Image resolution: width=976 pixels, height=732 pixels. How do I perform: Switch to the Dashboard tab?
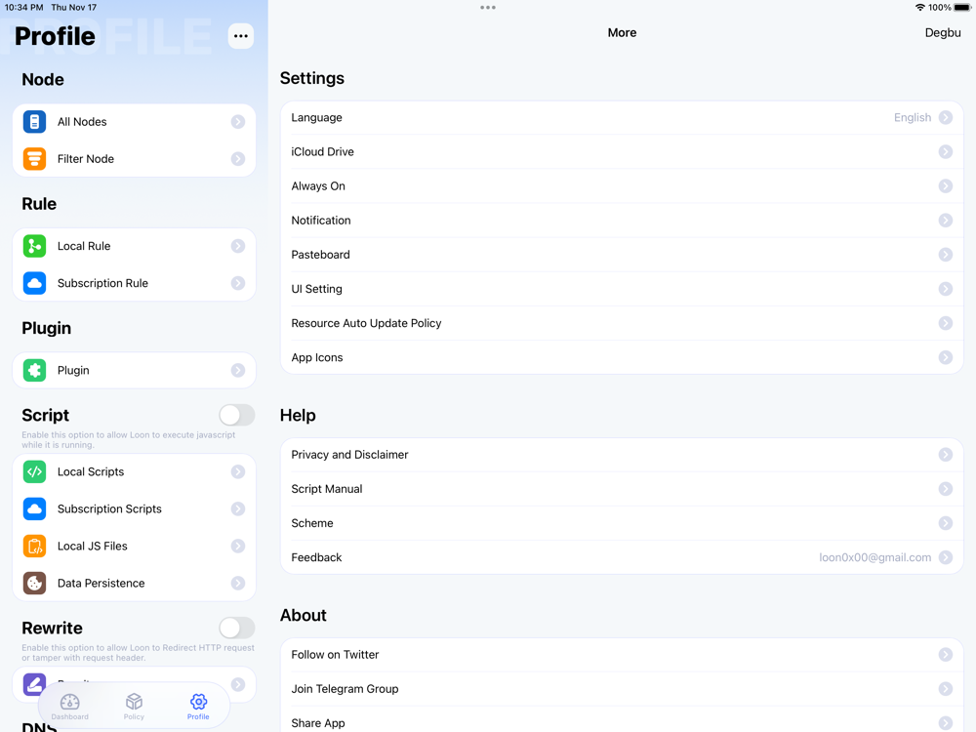pos(69,707)
